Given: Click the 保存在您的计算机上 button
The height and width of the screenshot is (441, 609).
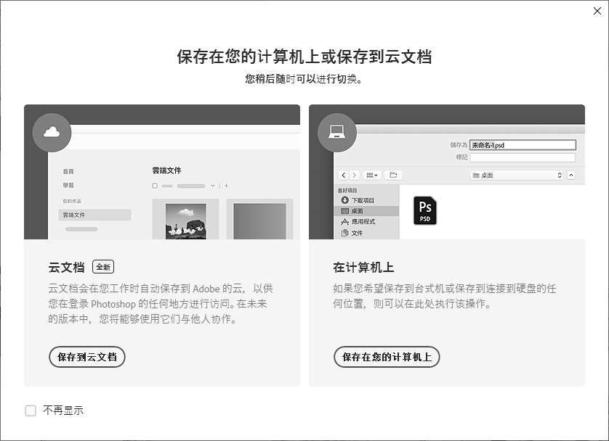Looking at the screenshot, I should 387,357.
